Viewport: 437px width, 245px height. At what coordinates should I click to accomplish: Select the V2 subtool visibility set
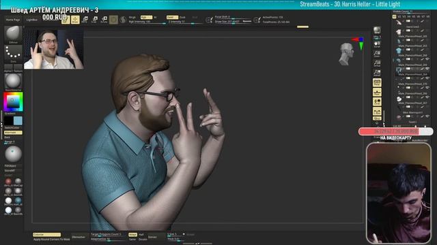[399, 16]
